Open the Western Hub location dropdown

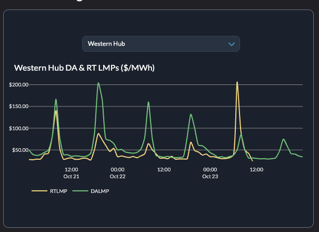(161, 44)
